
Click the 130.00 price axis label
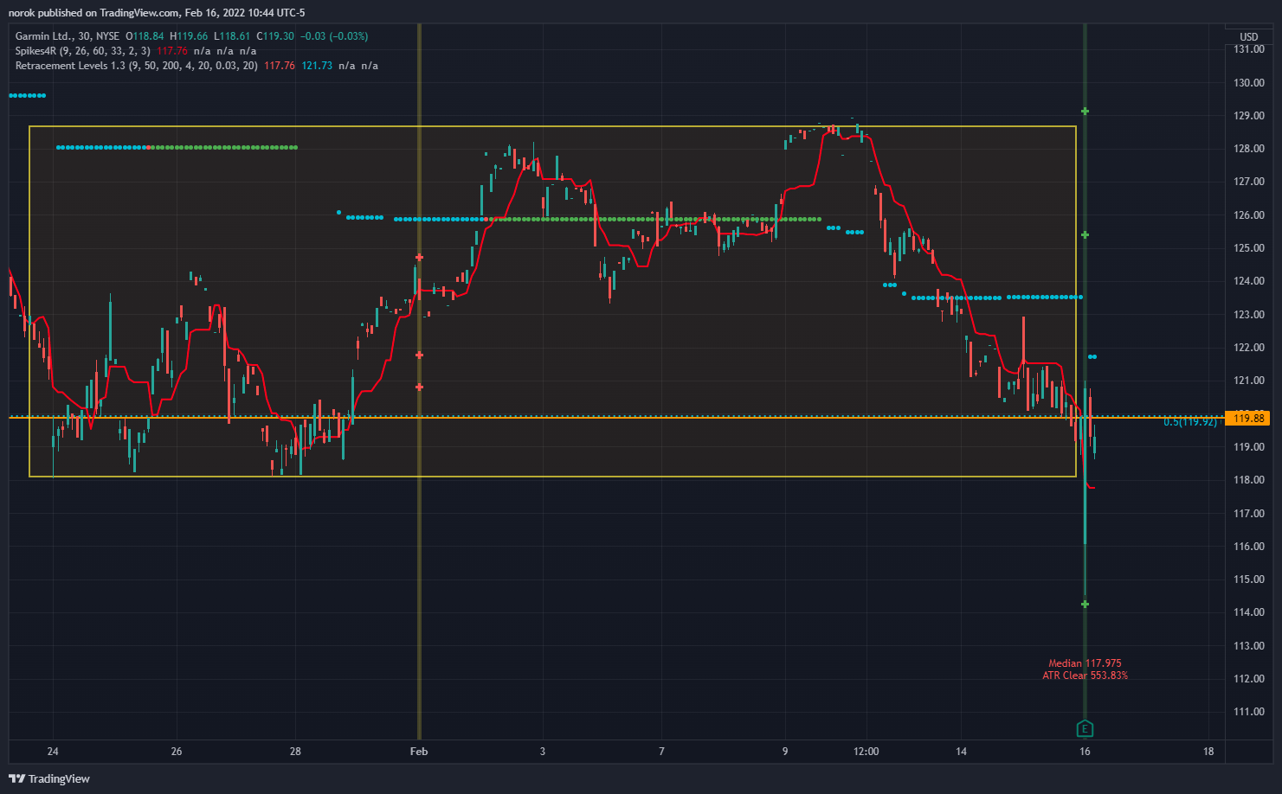point(1249,83)
